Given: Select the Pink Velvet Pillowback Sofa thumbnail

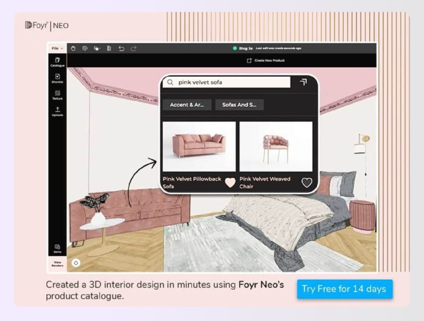Looking at the screenshot, I should [199, 146].
